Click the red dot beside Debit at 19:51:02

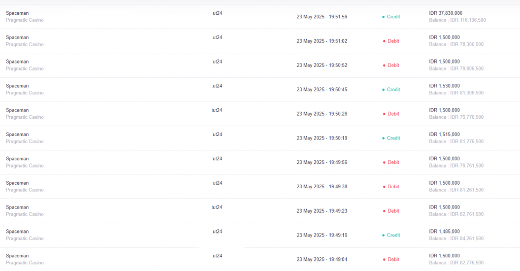[384, 41]
